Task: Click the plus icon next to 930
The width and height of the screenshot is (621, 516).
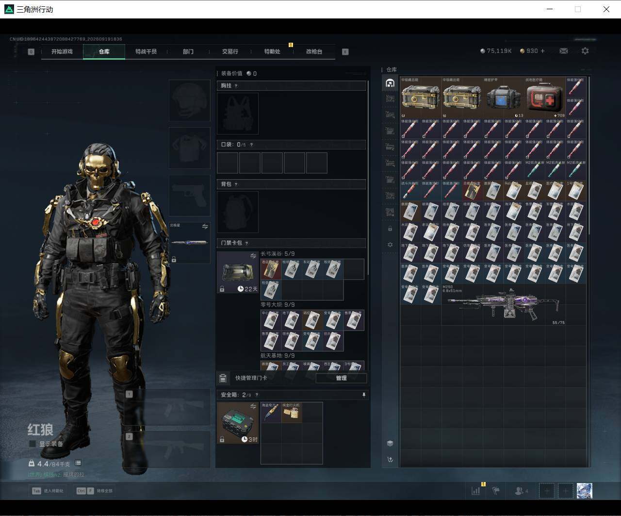Action: pyautogui.click(x=542, y=51)
